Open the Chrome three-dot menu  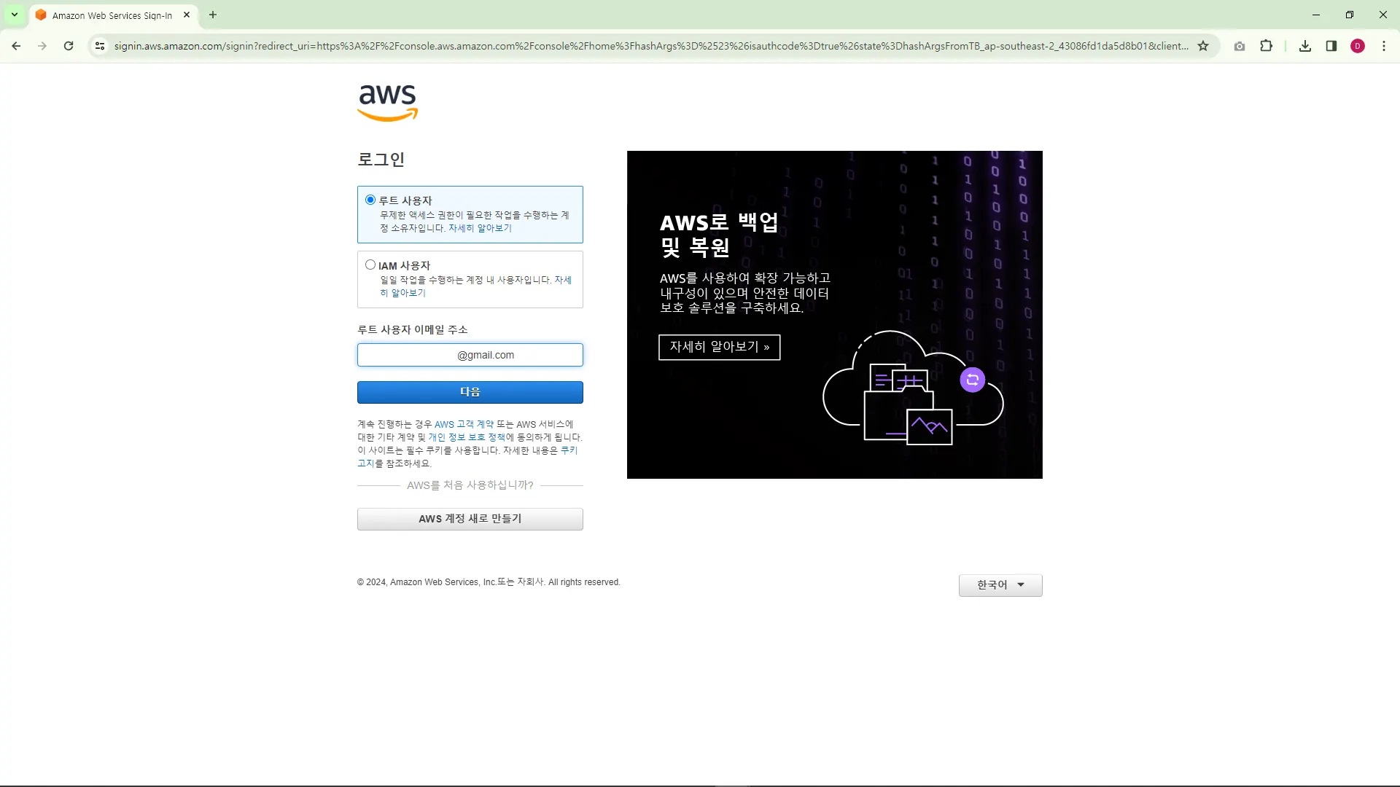1384,46
